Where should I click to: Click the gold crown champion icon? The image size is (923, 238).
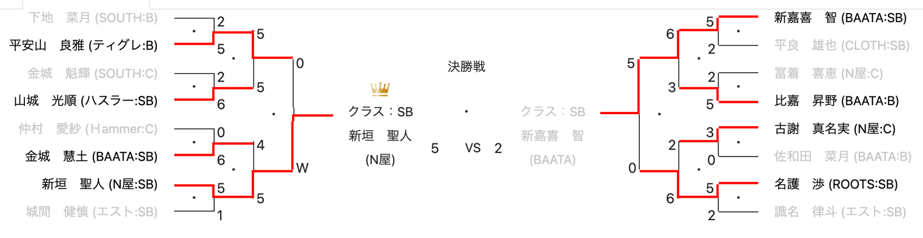pos(379,90)
